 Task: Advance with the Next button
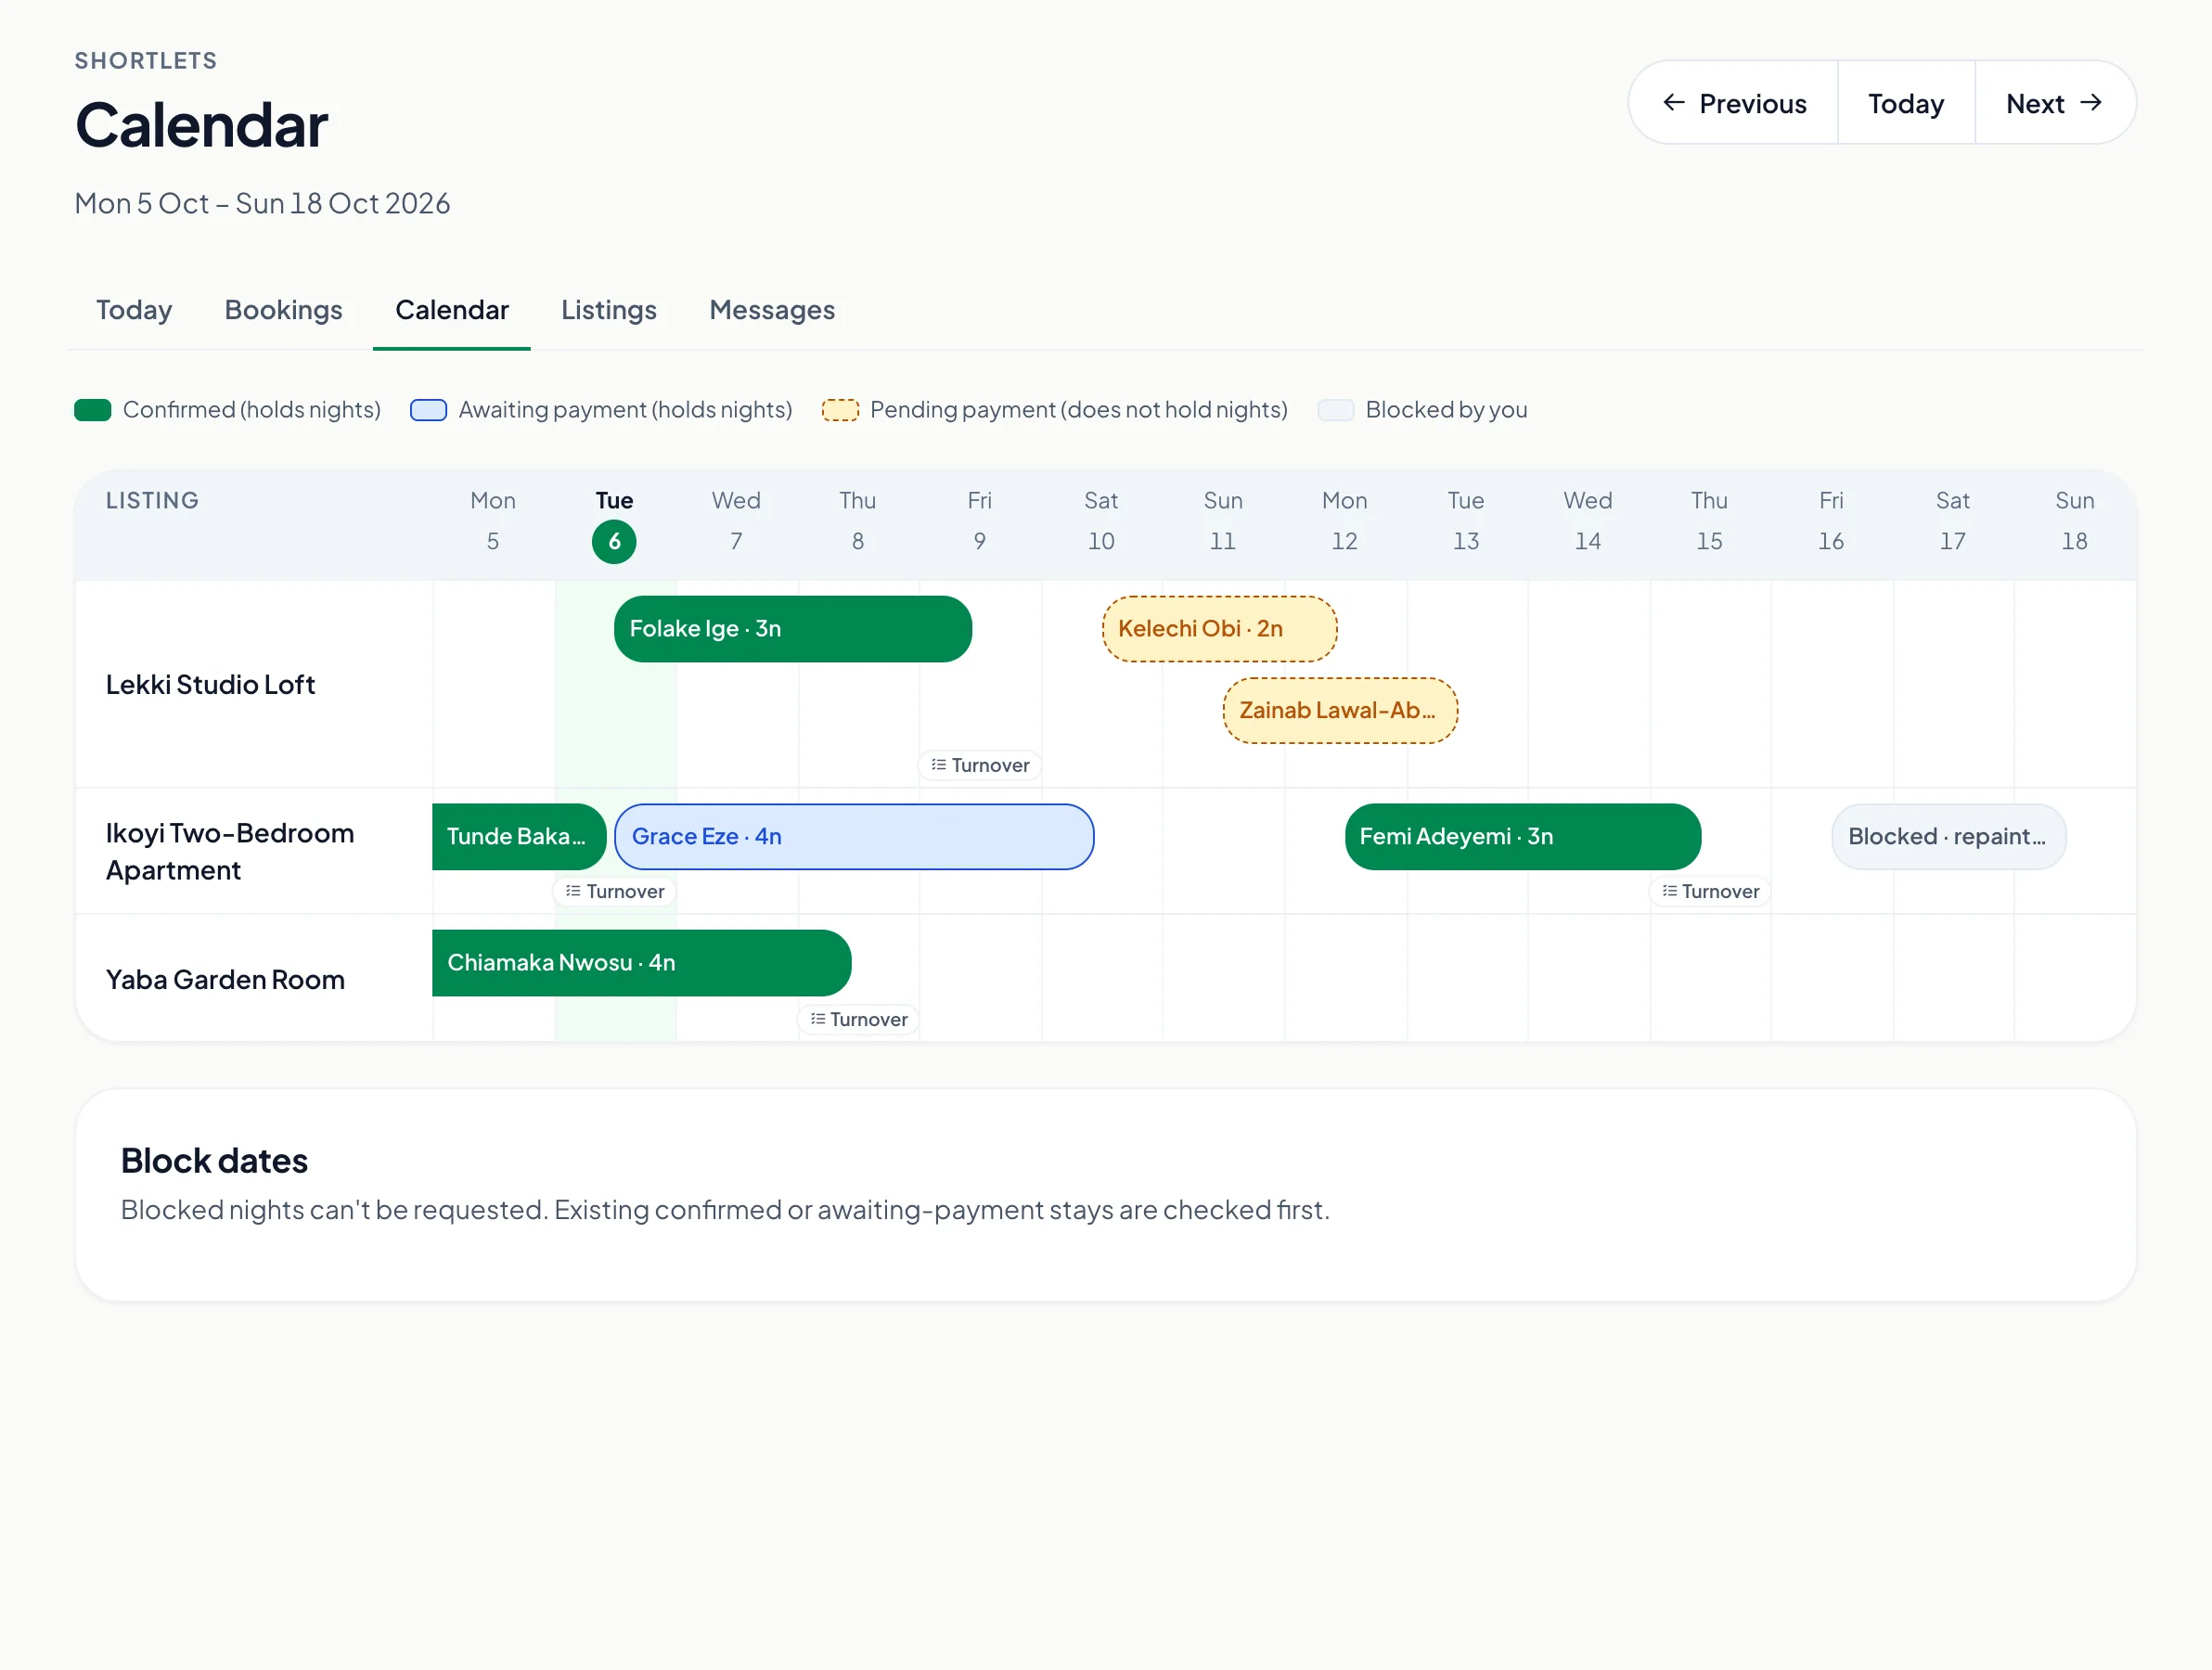[x=2055, y=103]
